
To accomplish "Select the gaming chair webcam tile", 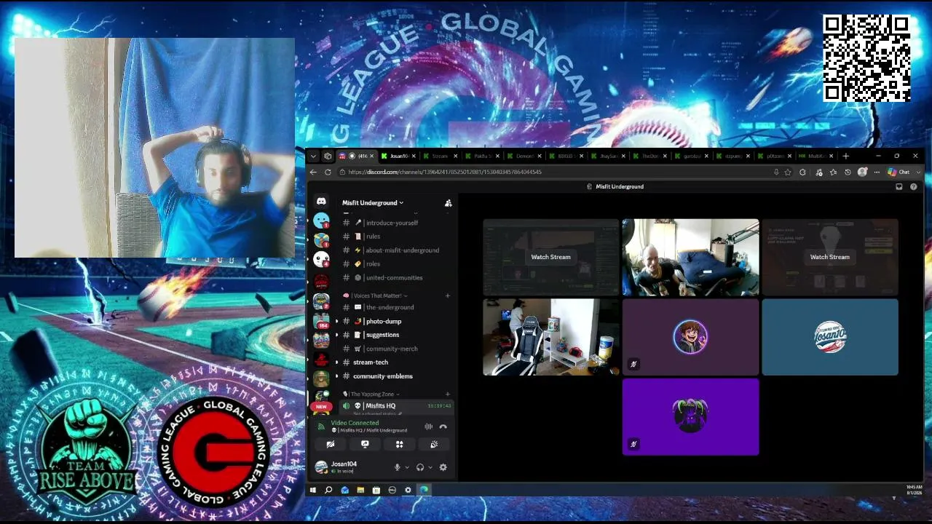I will [551, 337].
